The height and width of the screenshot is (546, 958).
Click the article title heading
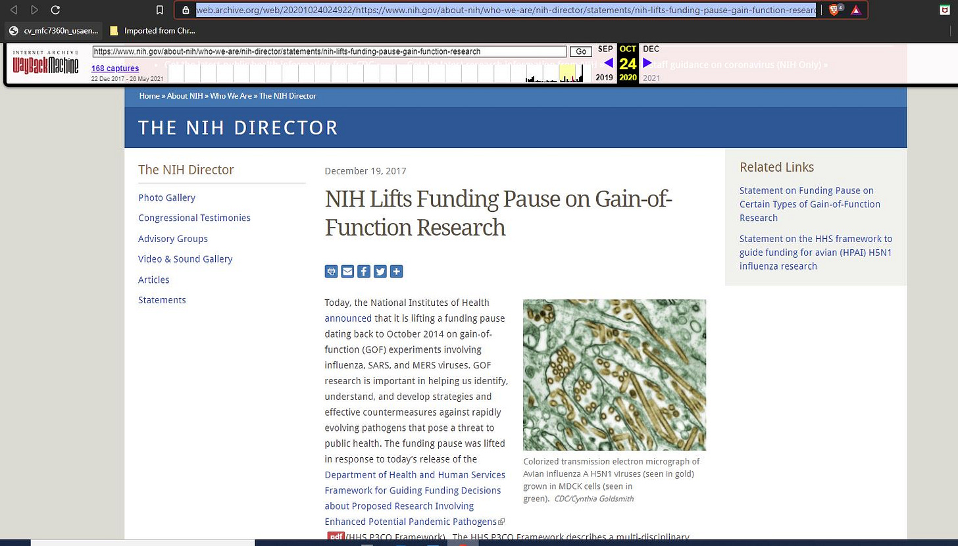pyautogui.click(x=498, y=213)
